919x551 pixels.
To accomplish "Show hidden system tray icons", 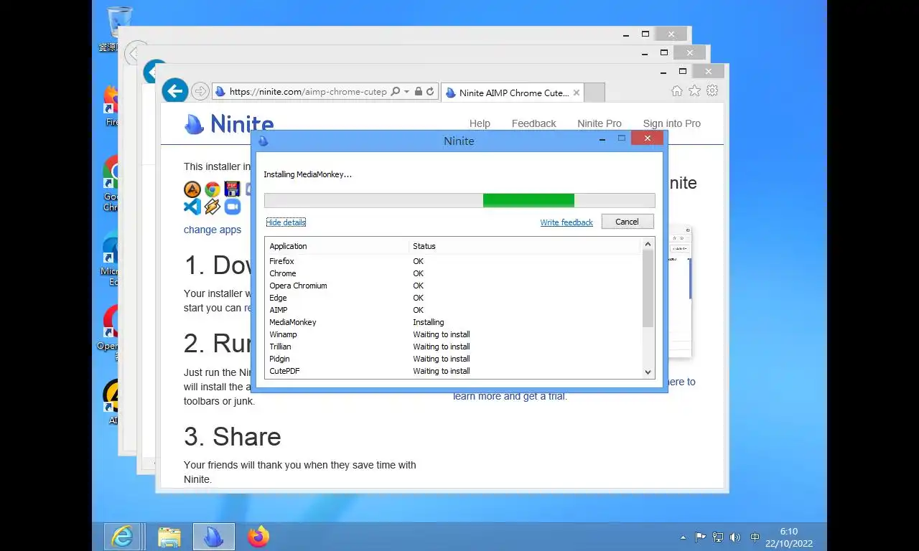I will (x=683, y=537).
